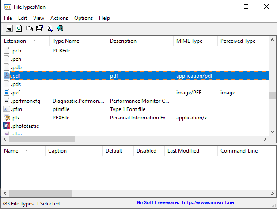Click the .pcb blank file icon
Screen dimensions: 277x209
pyautogui.click(x=7, y=50)
